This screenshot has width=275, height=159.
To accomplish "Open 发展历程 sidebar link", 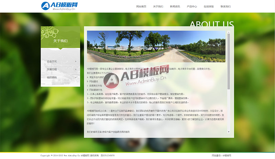I will [x=52, y=70].
